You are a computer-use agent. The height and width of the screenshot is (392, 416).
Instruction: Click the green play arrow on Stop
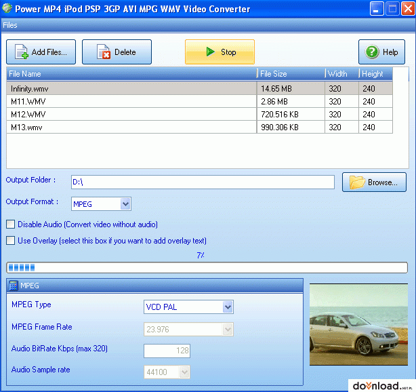pos(211,52)
